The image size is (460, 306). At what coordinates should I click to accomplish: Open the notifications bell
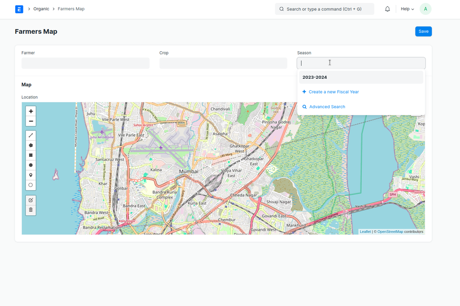(x=387, y=9)
